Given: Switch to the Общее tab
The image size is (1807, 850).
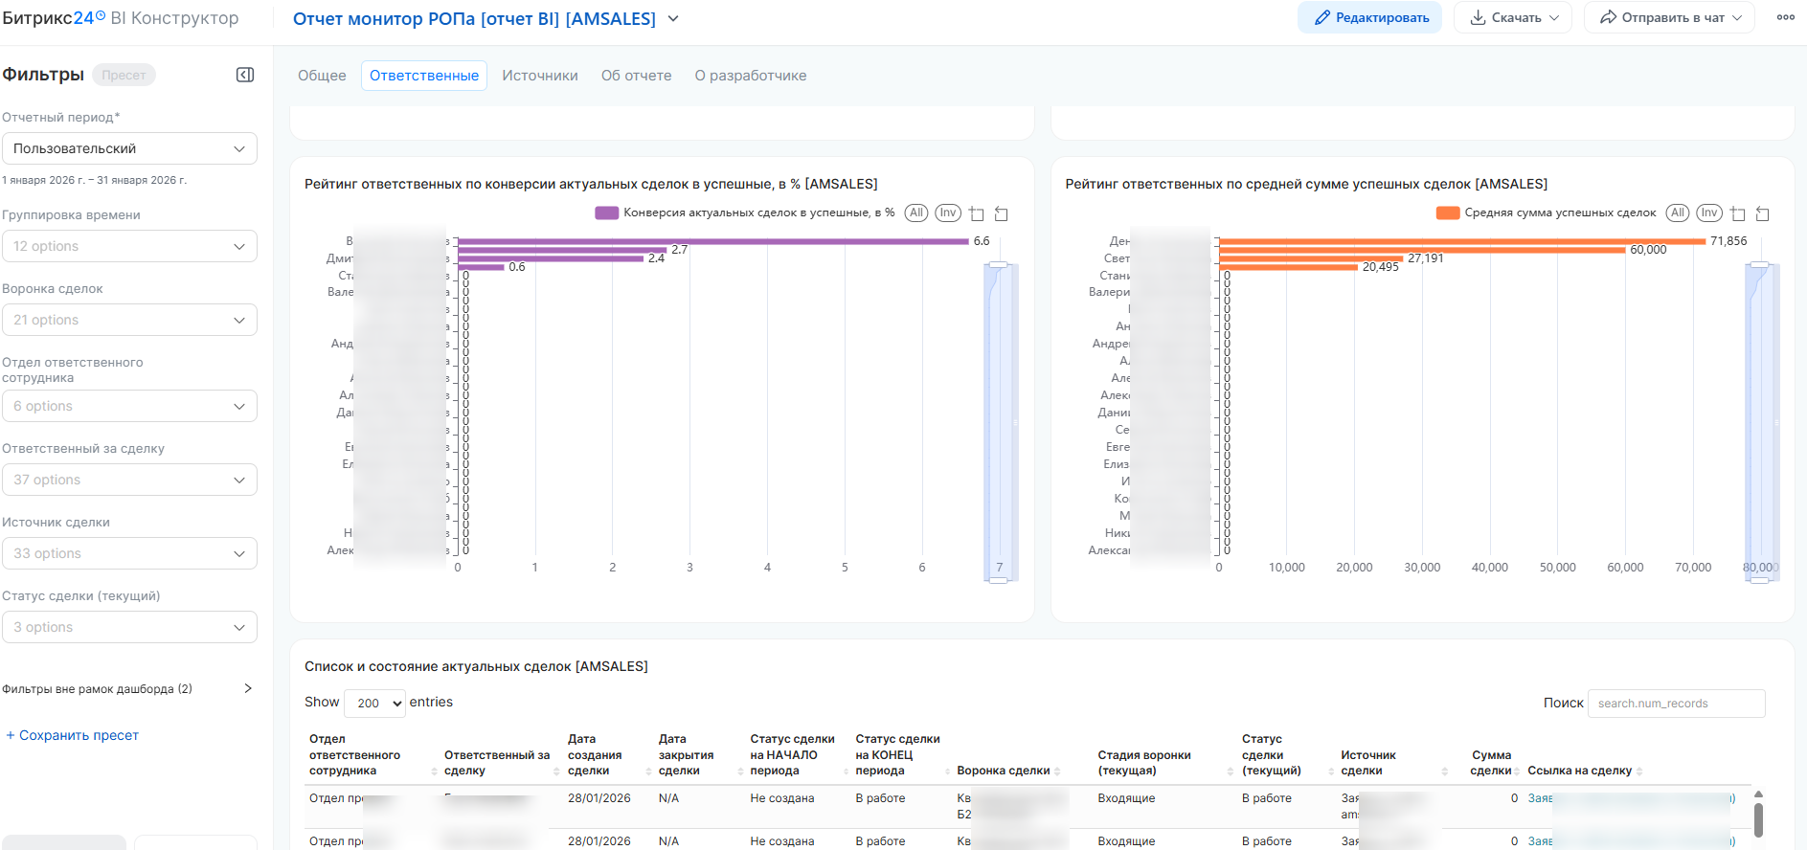Looking at the screenshot, I should point(322,76).
